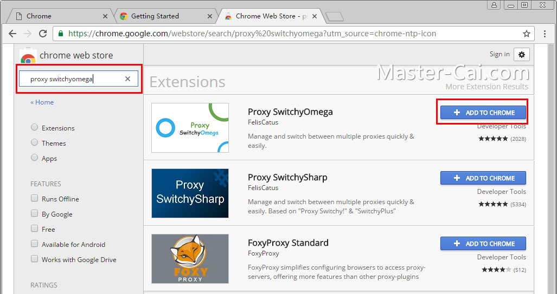Screen dimensions: 557x294
Task: Click the Proxy SwitchySharp title
Action: click(x=287, y=178)
